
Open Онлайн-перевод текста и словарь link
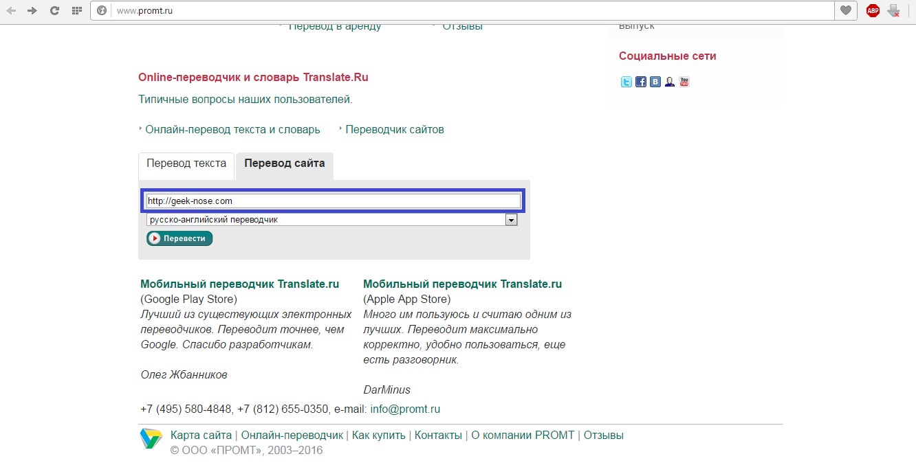(x=232, y=129)
